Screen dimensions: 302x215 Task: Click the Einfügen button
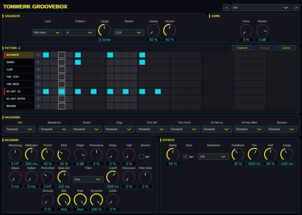265,48
